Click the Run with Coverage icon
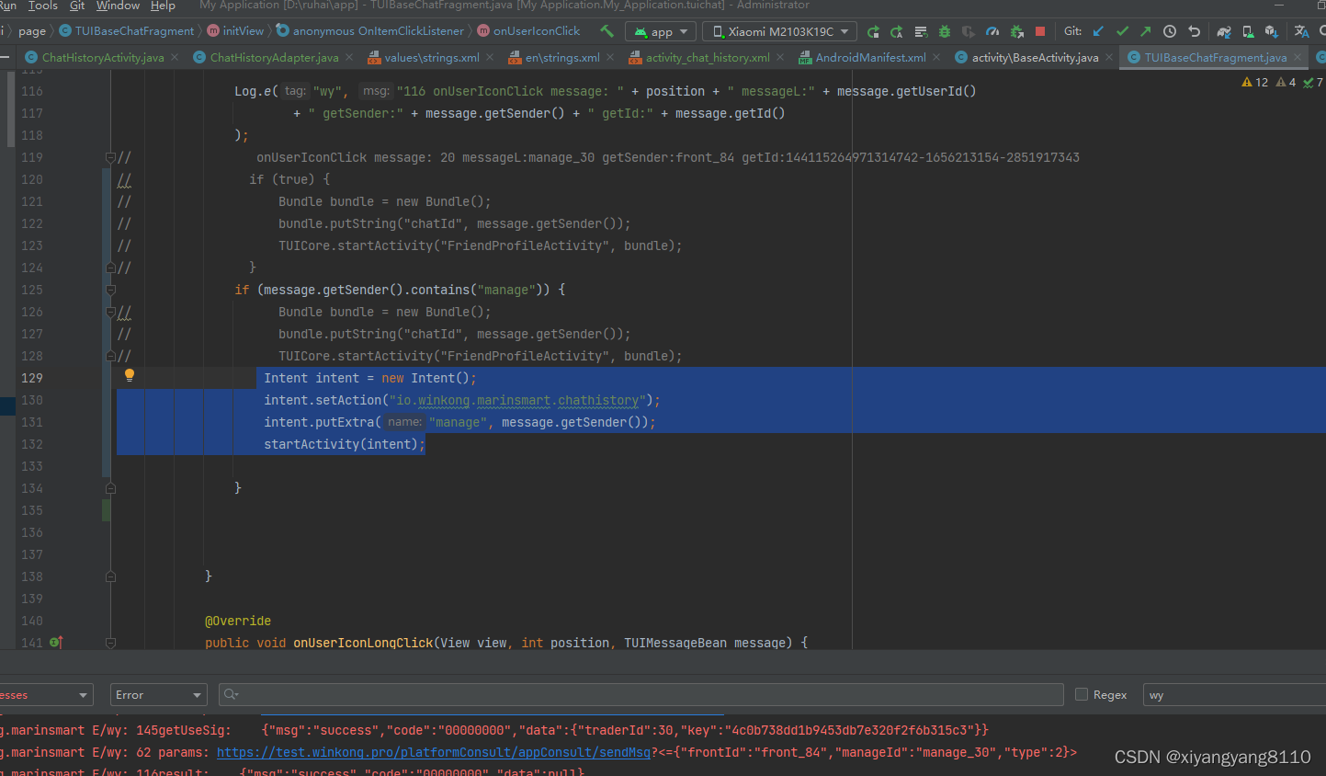This screenshot has height=776, width=1326. pos(969,31)
